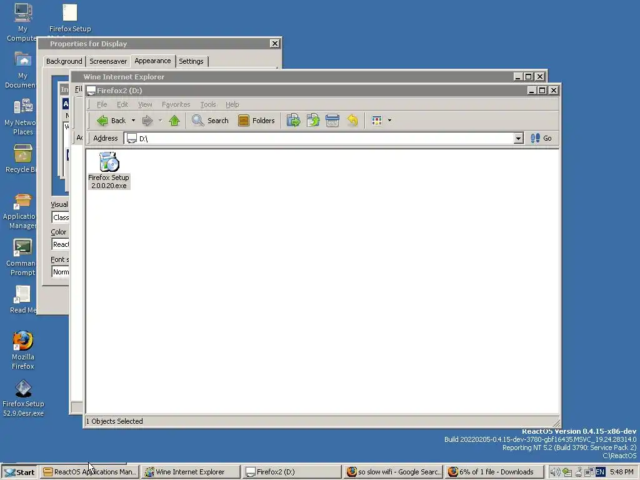
Task: Click the Views grid icon
Action: point(377,121)
